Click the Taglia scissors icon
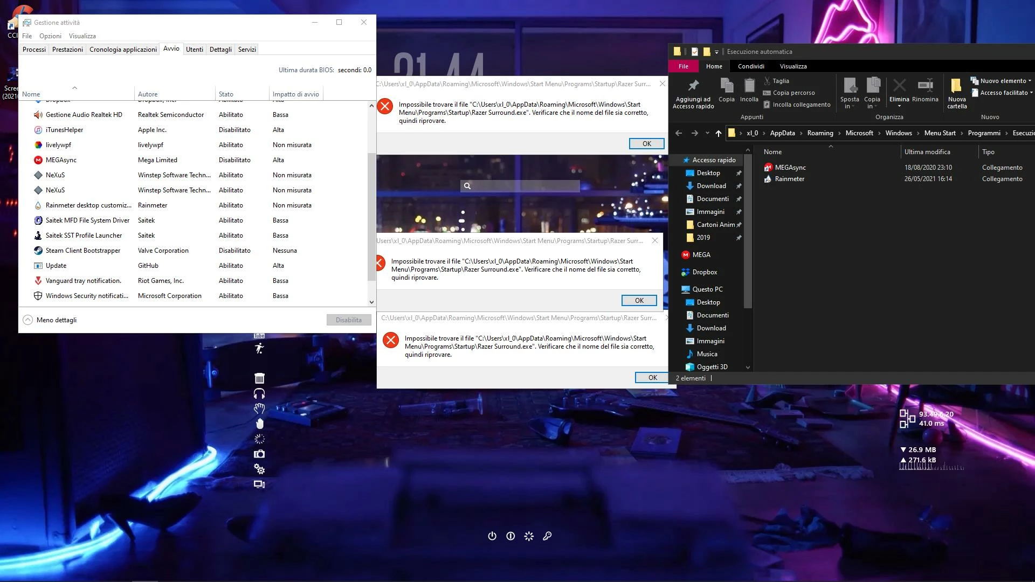Viewport: 1035px width, 582px height. (x=768, y=81)
